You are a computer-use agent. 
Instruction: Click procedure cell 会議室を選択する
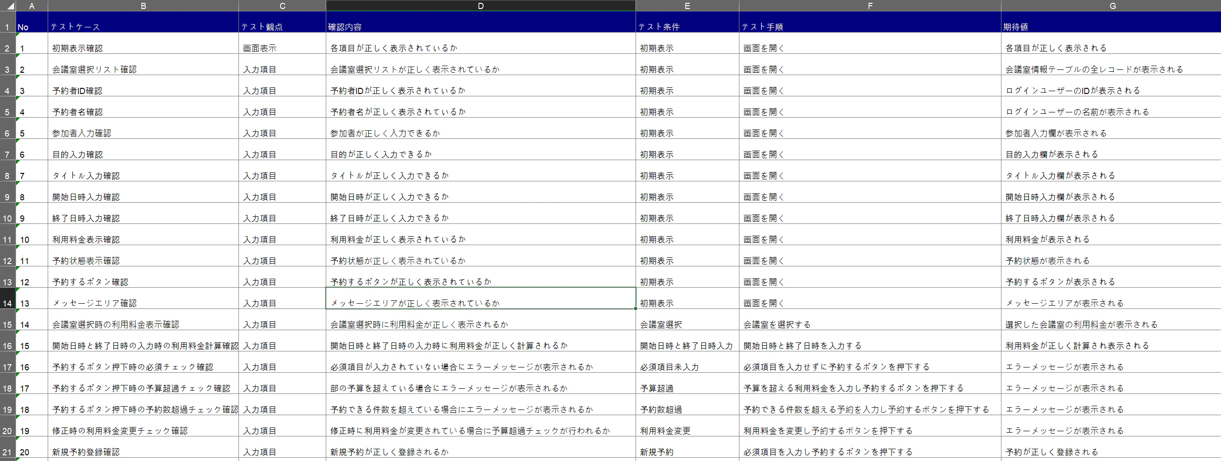870,320
